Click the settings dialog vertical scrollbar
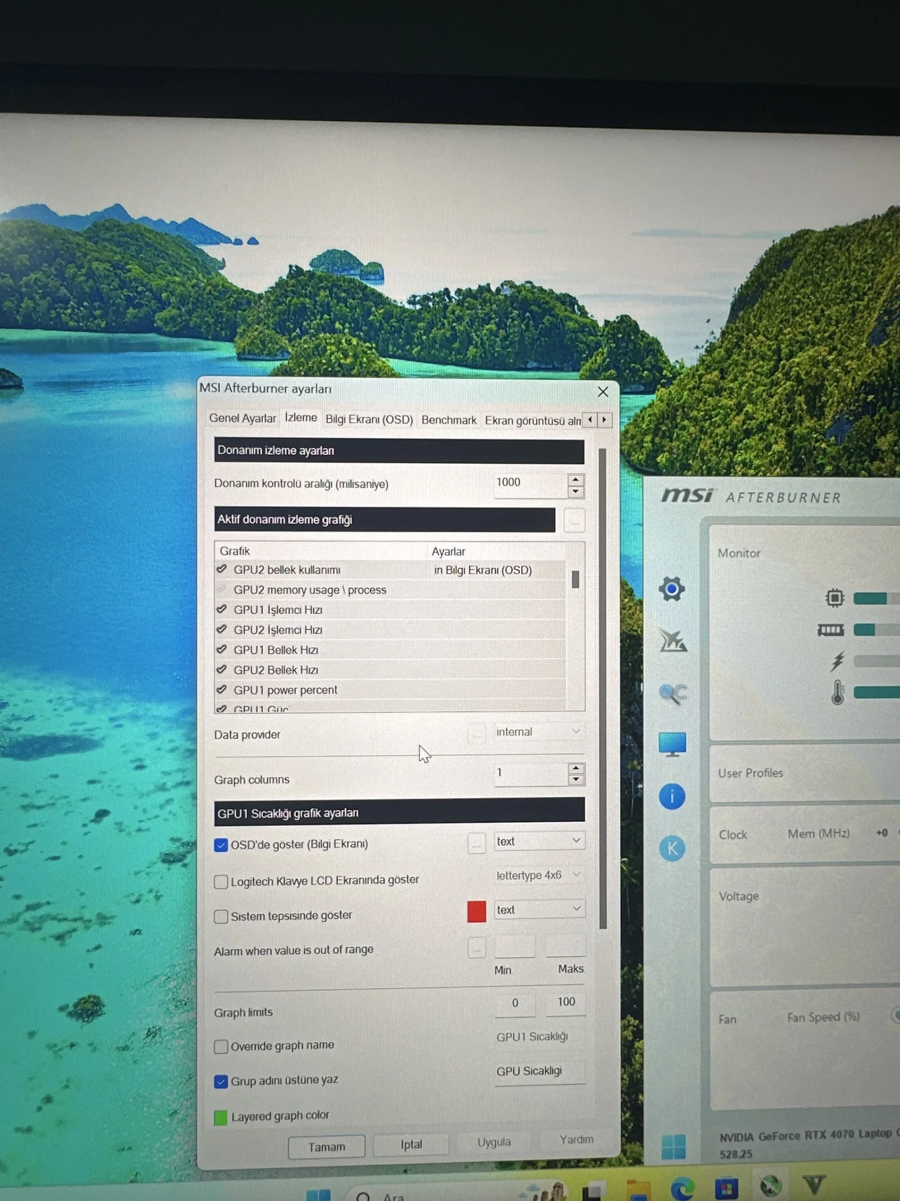Viewport: 900px width, 1201px height. 603,688
